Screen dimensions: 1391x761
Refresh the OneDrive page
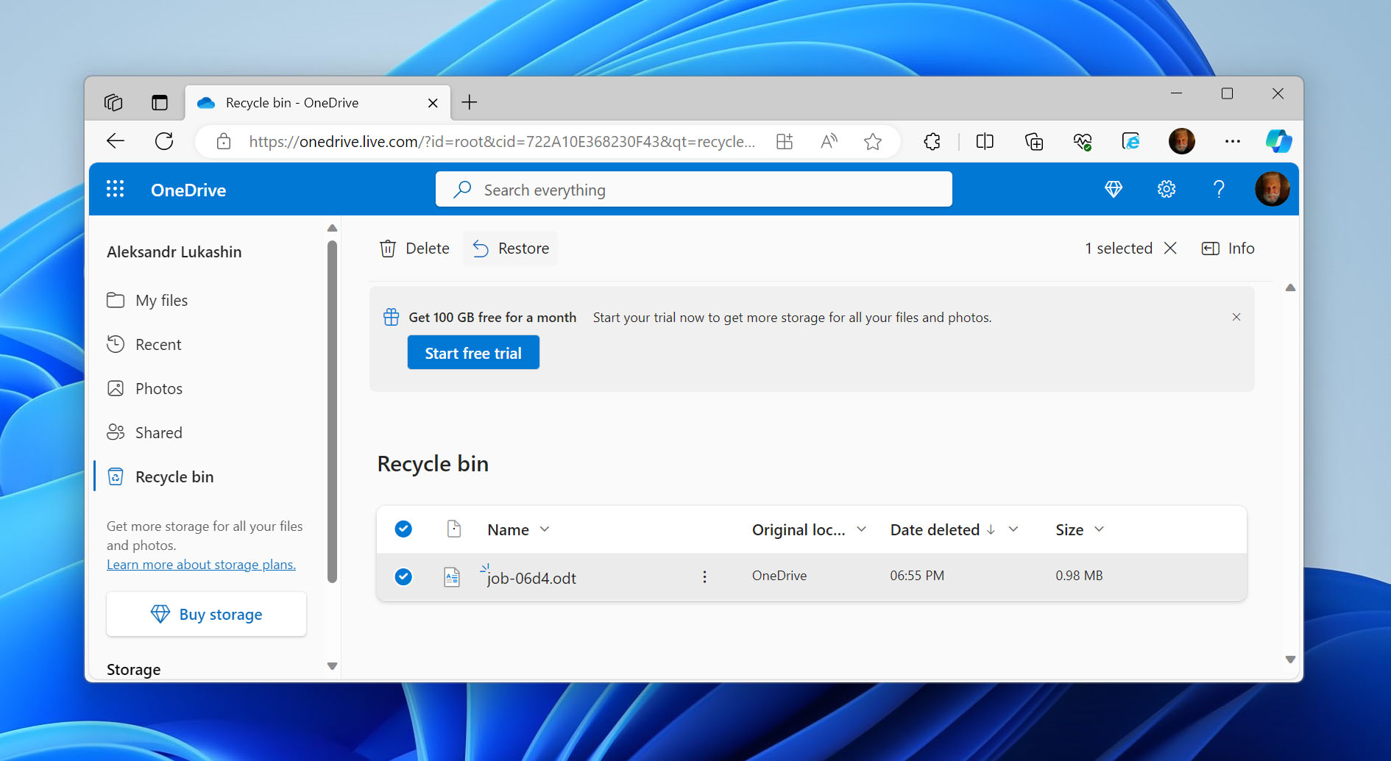164,141
